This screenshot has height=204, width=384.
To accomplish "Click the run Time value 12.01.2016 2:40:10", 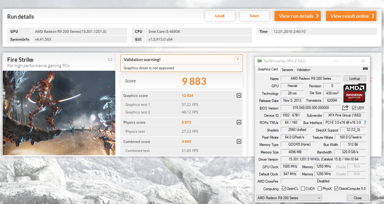I will tap(290, 31).
